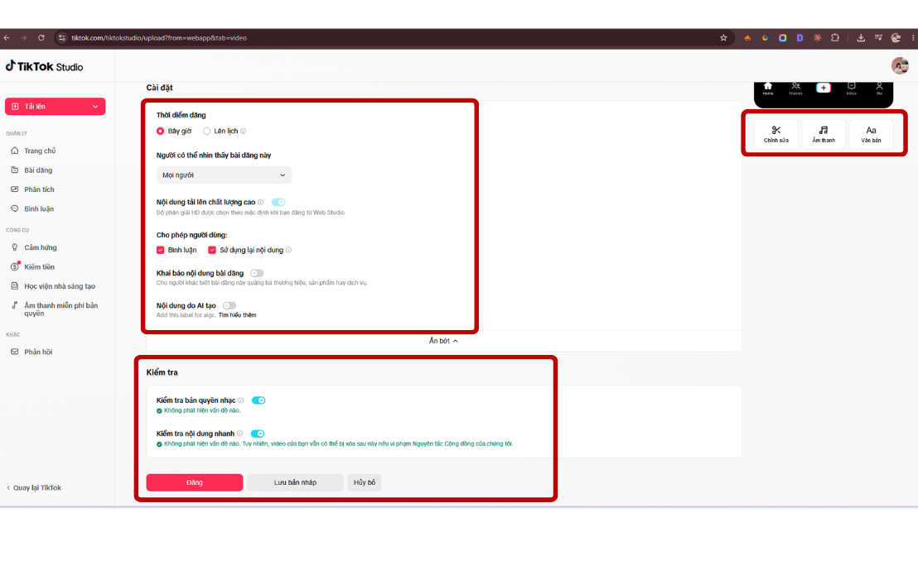Open the Chỉnh sửa scissors tool
Screen dimensions: 918x575
[x=775, y=134]
